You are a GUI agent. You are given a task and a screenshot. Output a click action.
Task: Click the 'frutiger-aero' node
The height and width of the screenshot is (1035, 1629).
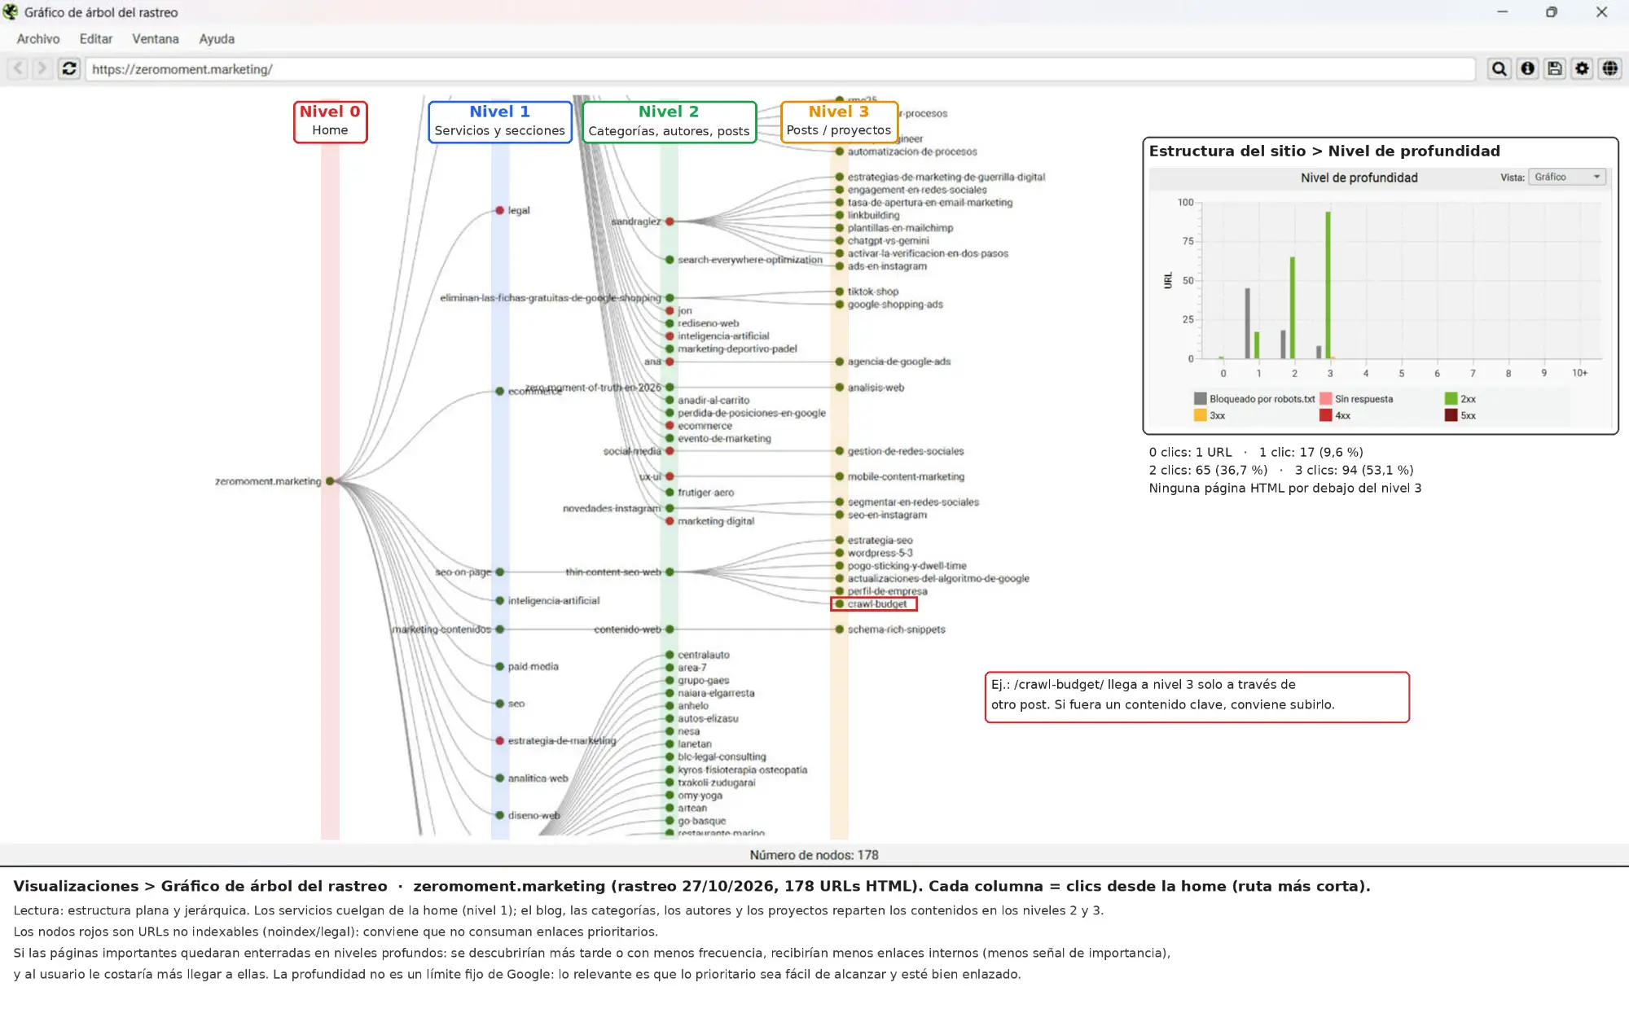670,493
